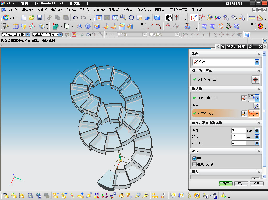Click the 取消 button

click(256, 184)
